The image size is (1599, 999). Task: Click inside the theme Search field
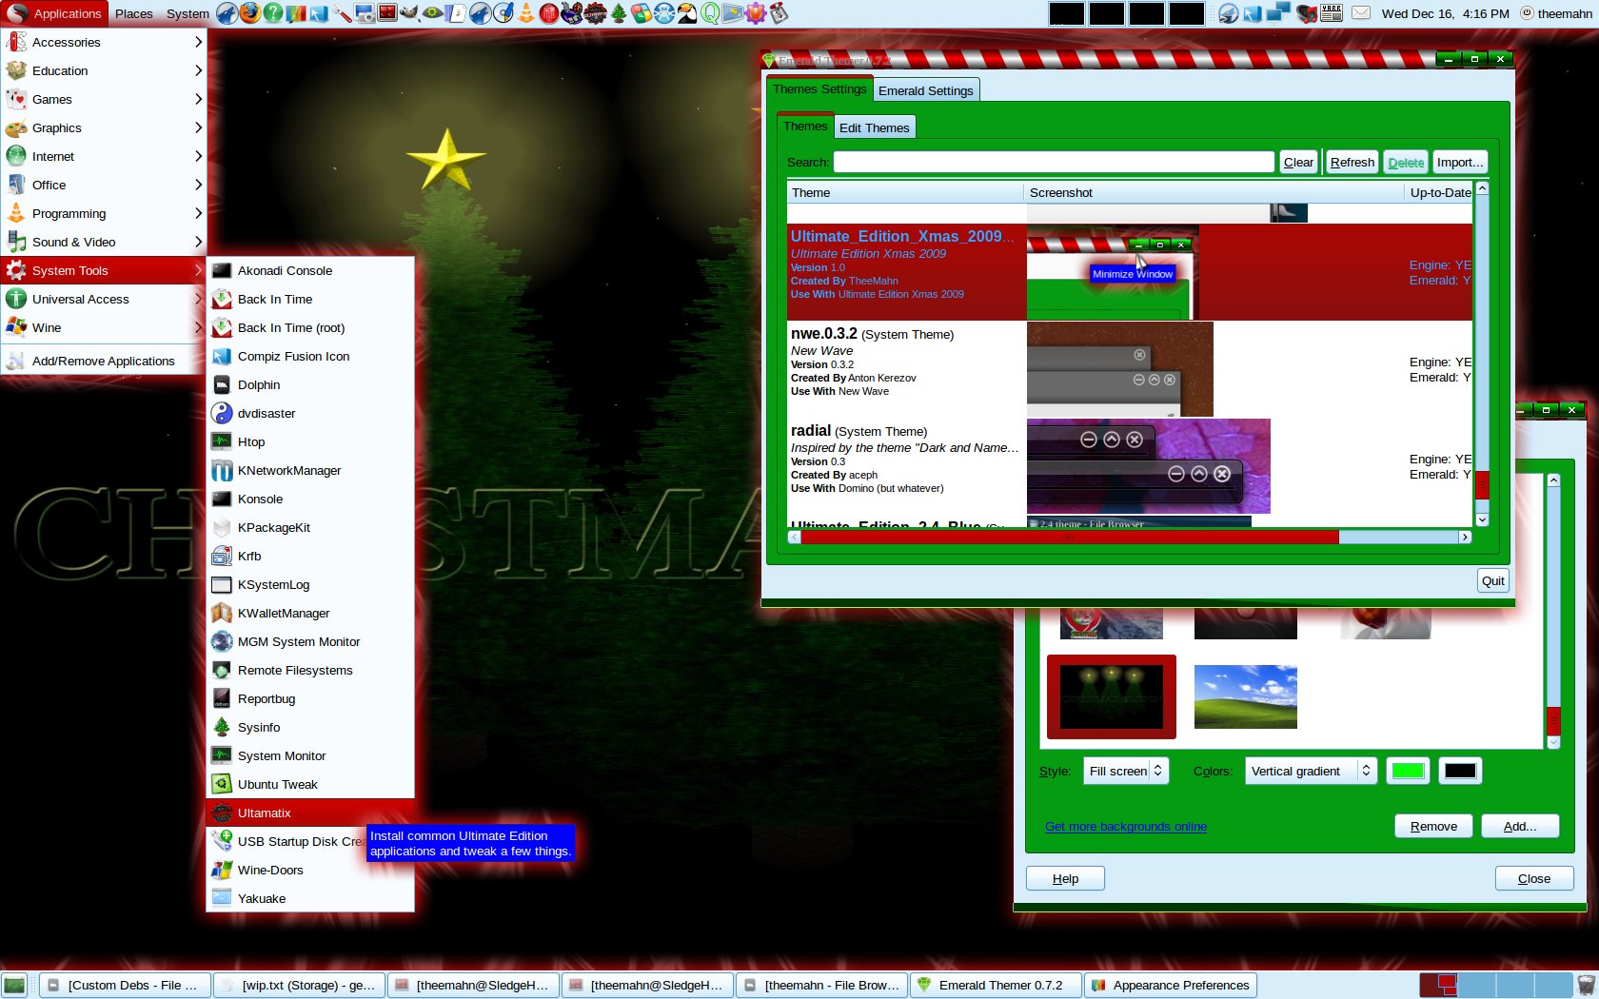[1054, 162]
